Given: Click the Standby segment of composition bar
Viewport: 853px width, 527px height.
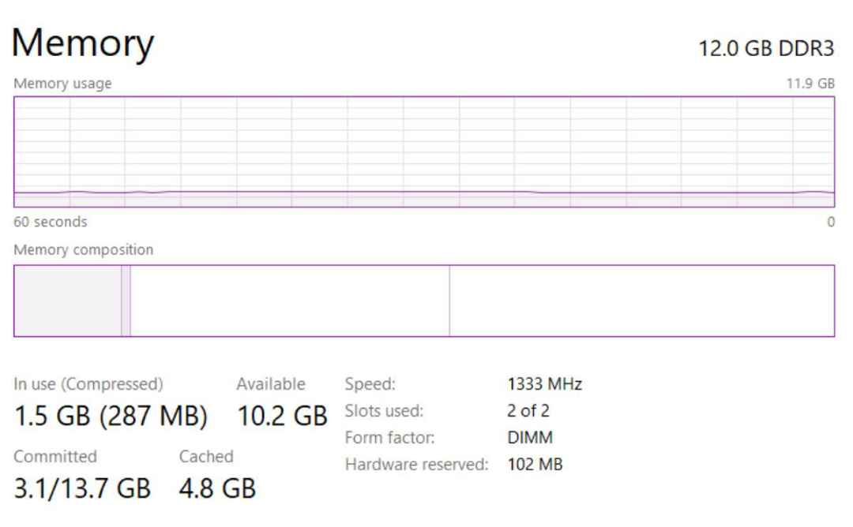Looking at the screenshot, I should 290,301.
